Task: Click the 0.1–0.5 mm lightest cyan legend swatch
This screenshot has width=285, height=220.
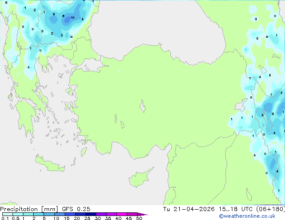Action: pyautogui.click(x=8, y=214)
